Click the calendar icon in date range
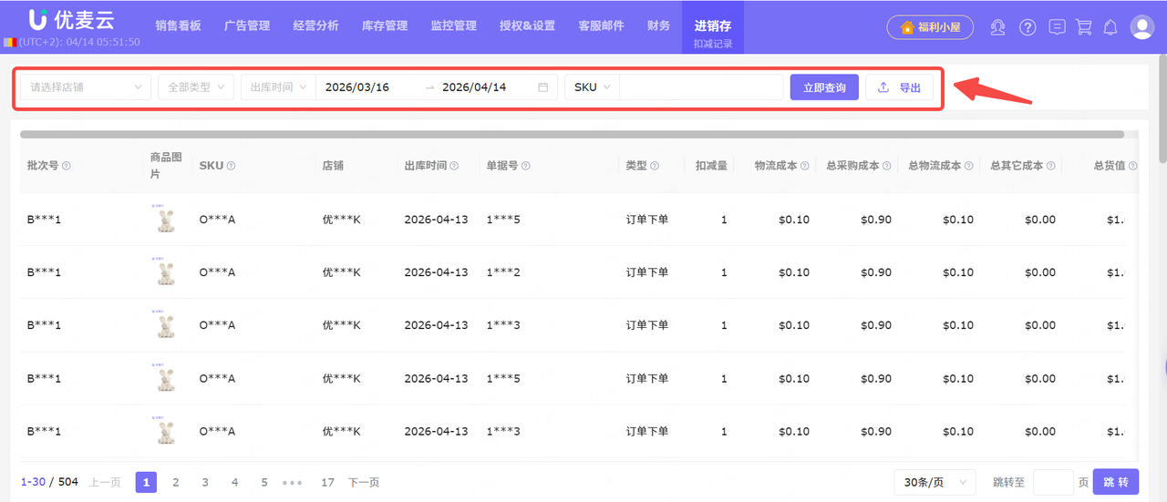The height and width of the screenshot is (502, 1167). pos(543,87)
